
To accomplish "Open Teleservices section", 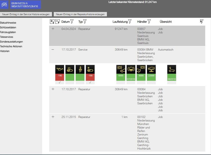I will [x=7, y=37].
